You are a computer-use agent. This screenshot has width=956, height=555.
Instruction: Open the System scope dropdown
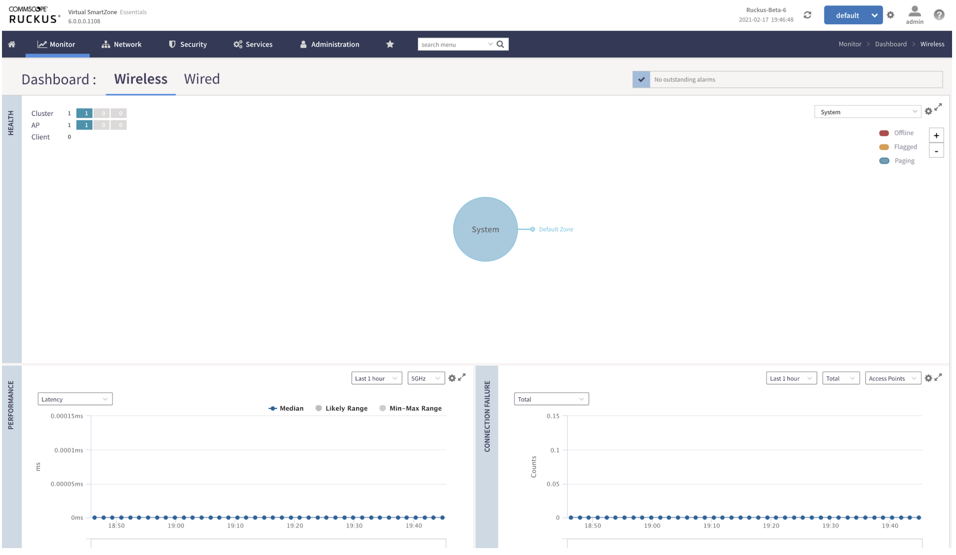867,112
